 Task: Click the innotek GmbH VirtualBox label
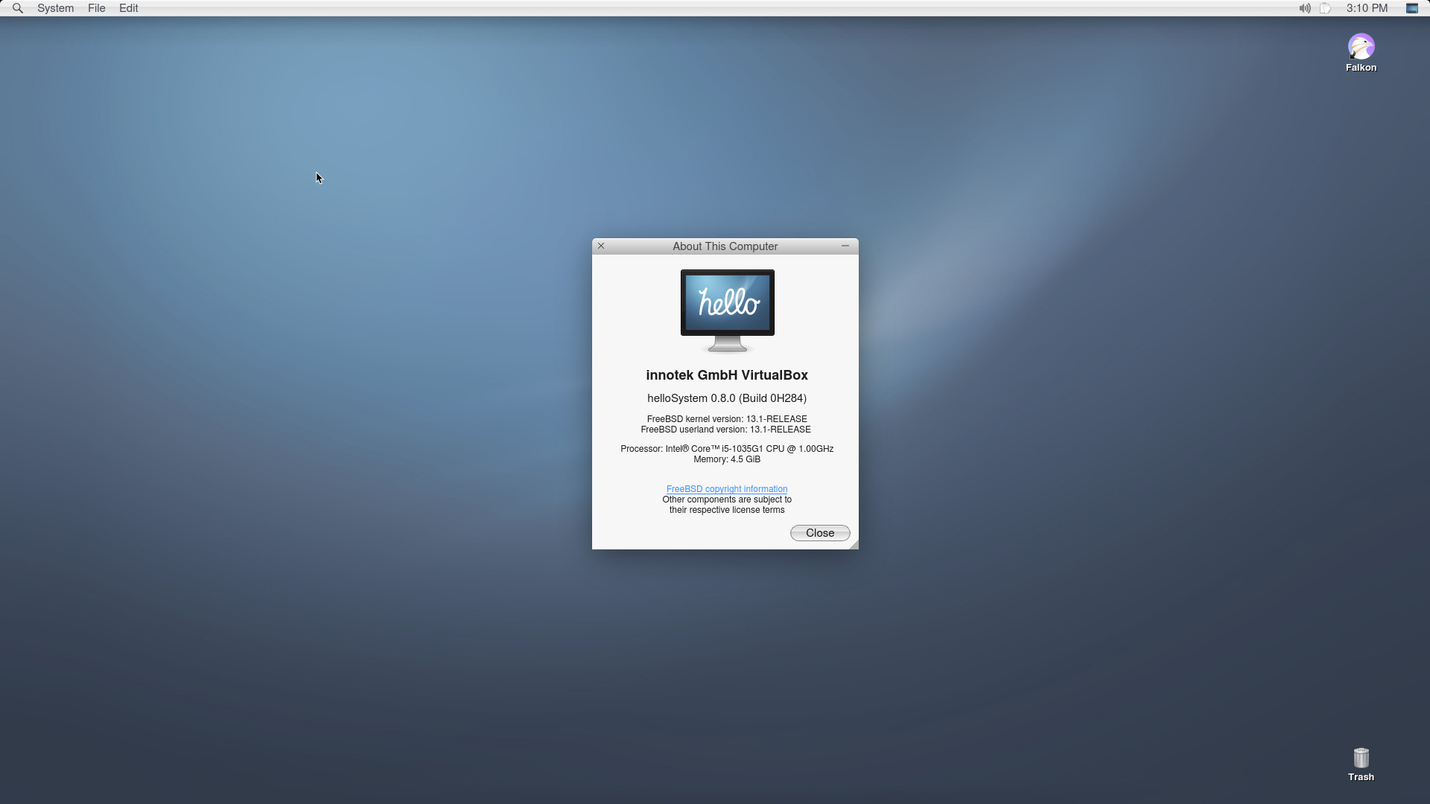[x=727, y=375]
